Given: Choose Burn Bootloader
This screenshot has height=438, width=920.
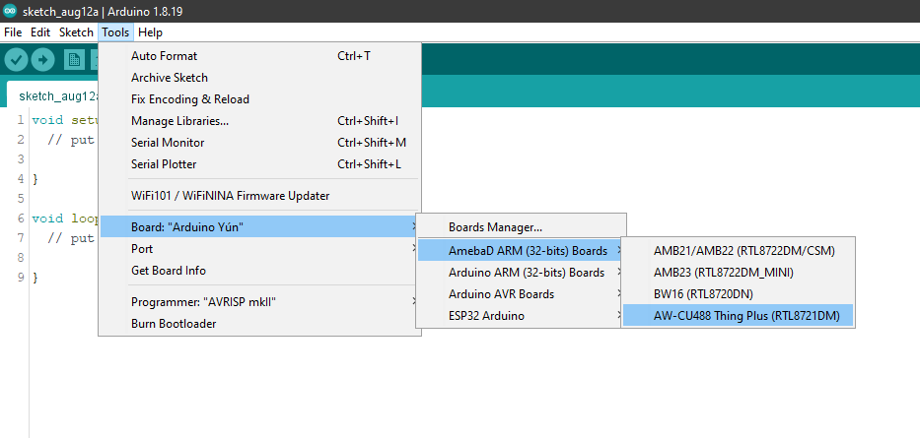Looking at the screenshot, I should 259,324.
